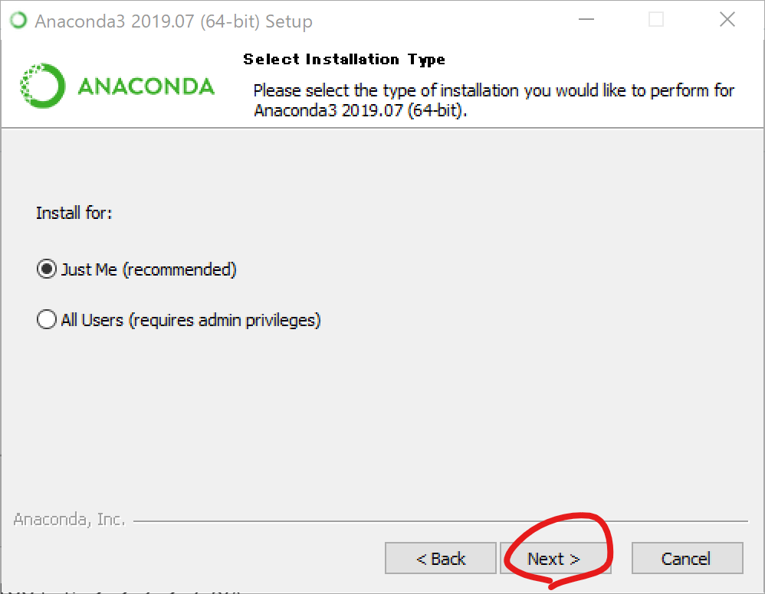The image size is (765, 594).
Task: Click the horizontal separator line beside Anaconda, Inc.
Action: (440, 521)
